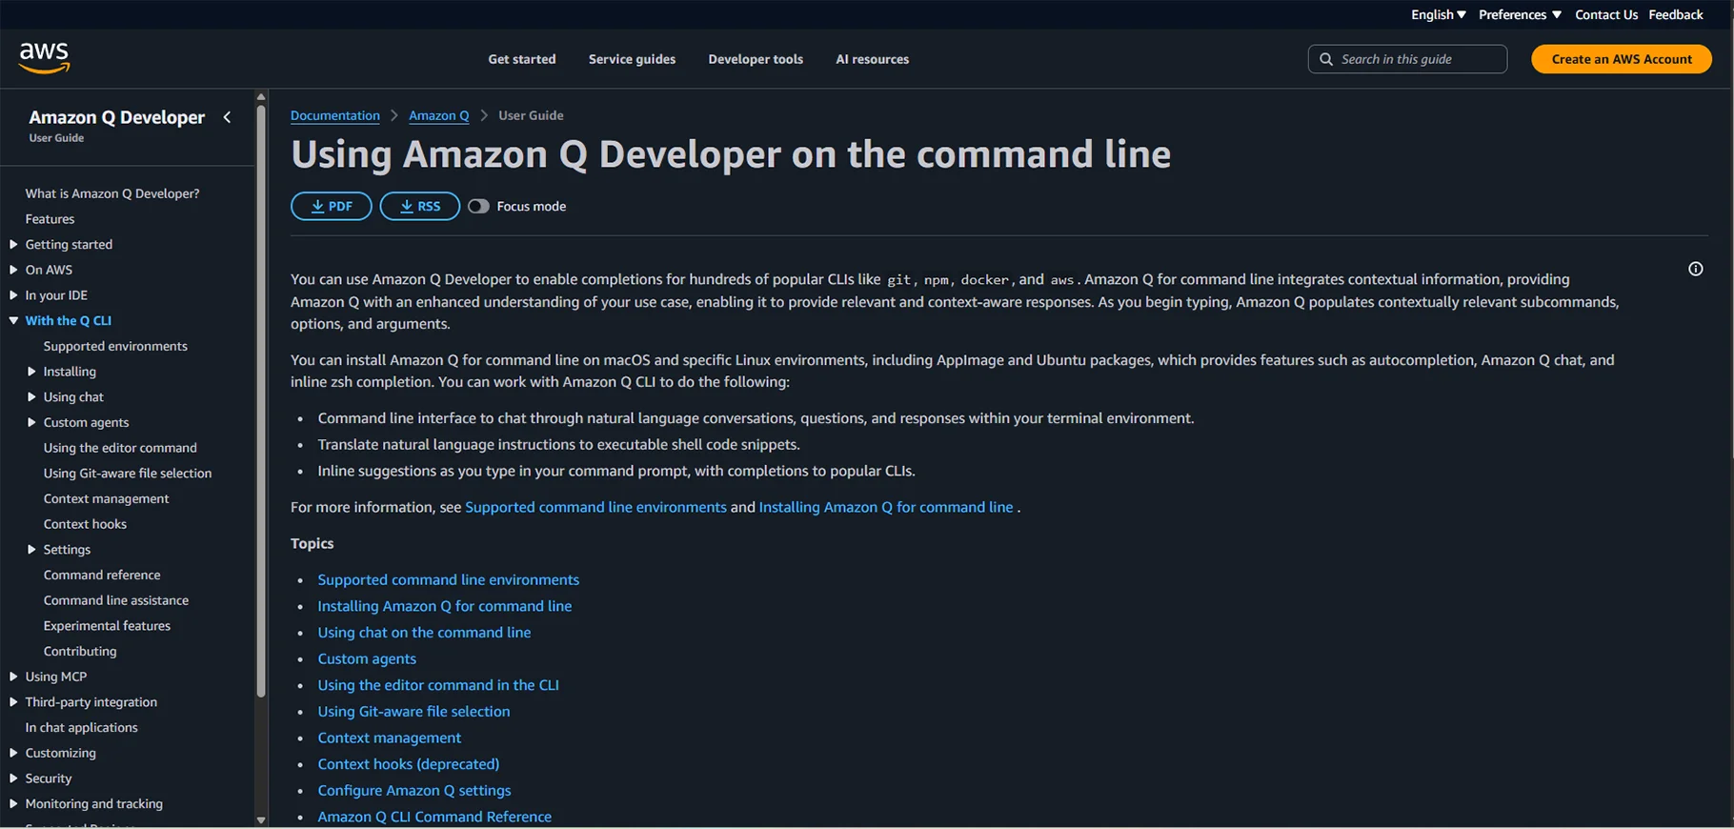Open Using Git-aware file selection in the sidebar
The height and width of the screenshot is (829, 1734).
(128, 474)
